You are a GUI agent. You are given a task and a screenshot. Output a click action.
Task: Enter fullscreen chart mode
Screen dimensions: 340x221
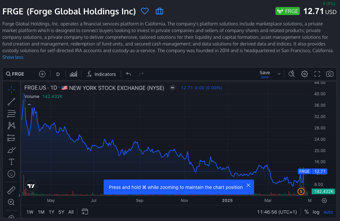click(317, 74)
